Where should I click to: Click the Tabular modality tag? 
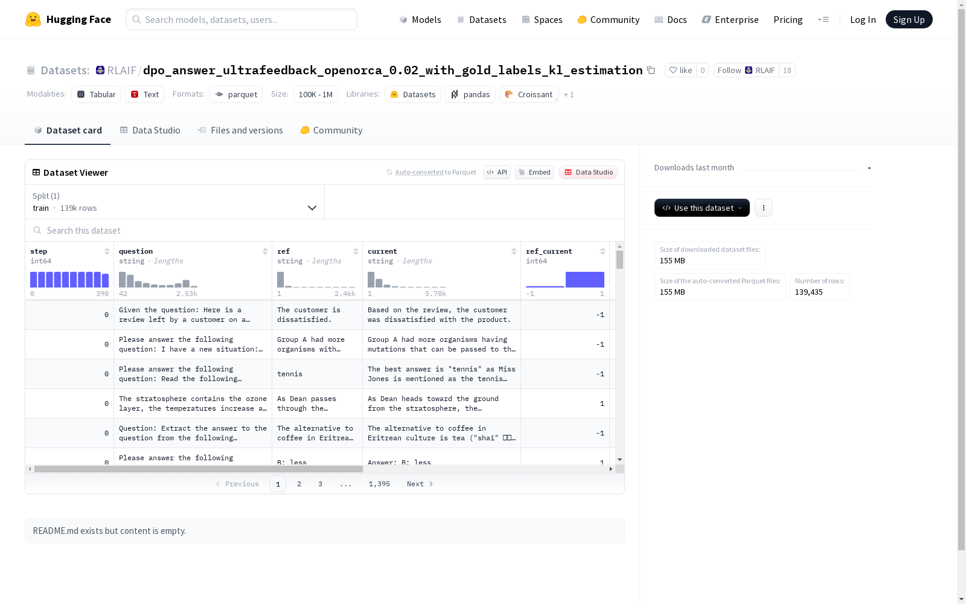click(x=97, y=94)
